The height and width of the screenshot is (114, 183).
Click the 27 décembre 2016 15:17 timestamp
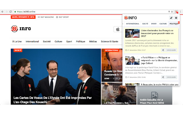135,50
